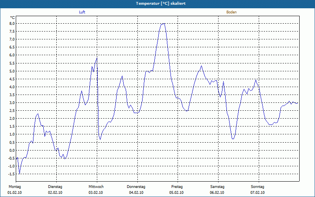Click the '6,0' y-axis value
315x197 pixels.
click(12, 55)
